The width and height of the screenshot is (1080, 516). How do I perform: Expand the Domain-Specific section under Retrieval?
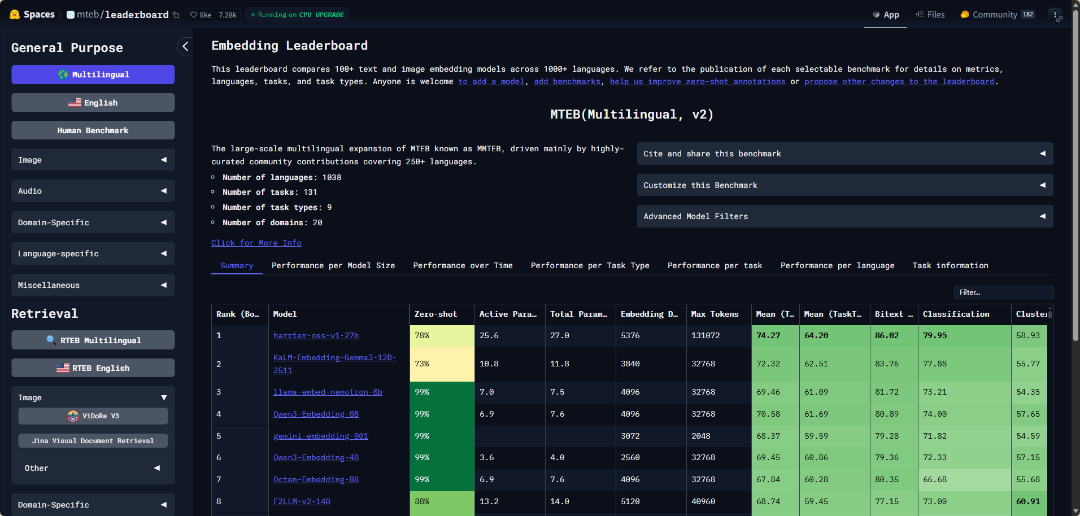[x=93, y=505]
